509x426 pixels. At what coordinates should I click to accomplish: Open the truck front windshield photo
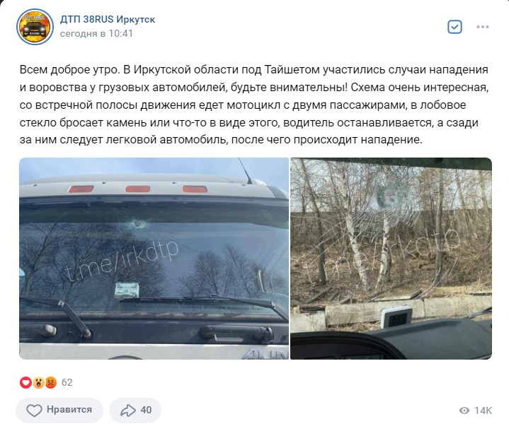click(x=154, y=259)
